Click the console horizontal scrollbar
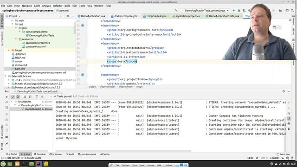The width and height of the screenshot is (297, 167). (123, 151)
